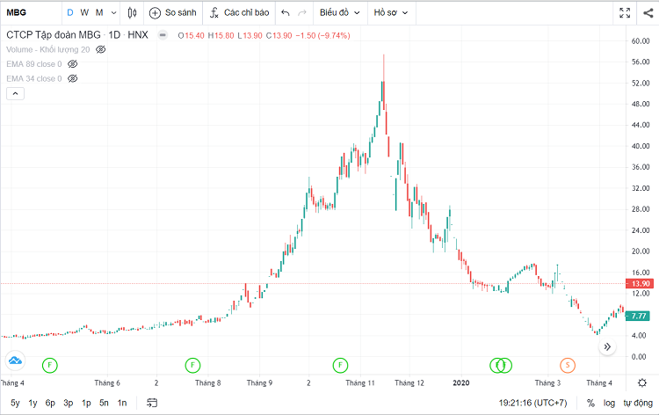
Task: Undo the last chart action
Action: (285, 13)
